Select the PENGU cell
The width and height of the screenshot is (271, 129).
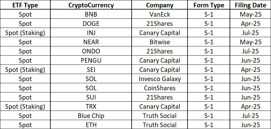point(91,60)
